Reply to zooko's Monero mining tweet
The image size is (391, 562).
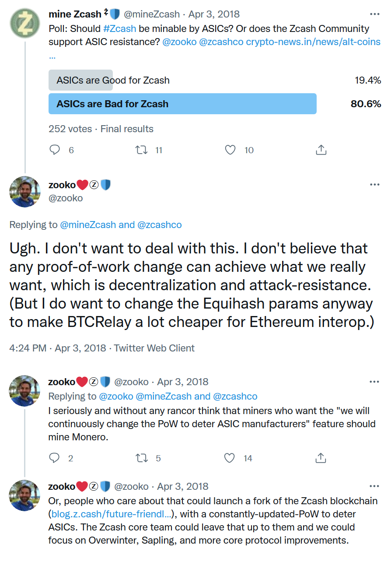point(55,458)
